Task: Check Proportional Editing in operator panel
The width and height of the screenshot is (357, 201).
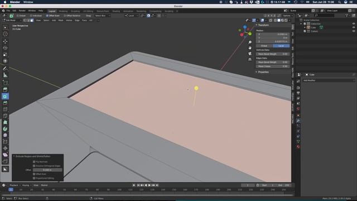Action: (34, 178)
